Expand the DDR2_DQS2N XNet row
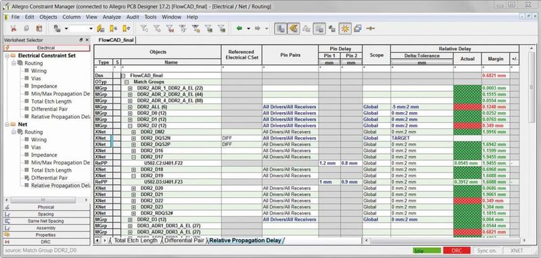The image size is (541, 258). coord(134,138)
